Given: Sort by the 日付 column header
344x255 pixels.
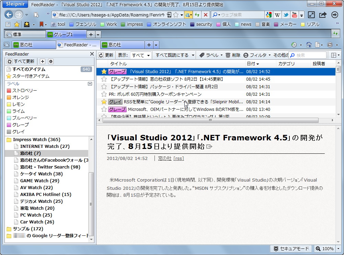Looking at the screenshot, I should 261,64.
